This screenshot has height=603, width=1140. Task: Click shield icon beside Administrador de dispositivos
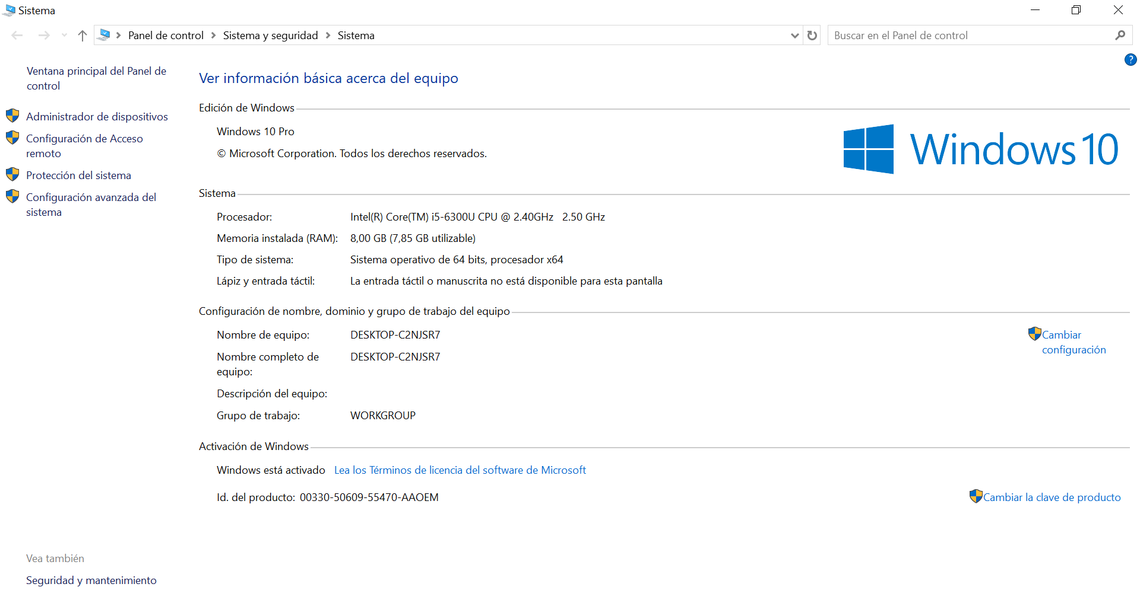point(12,116)
